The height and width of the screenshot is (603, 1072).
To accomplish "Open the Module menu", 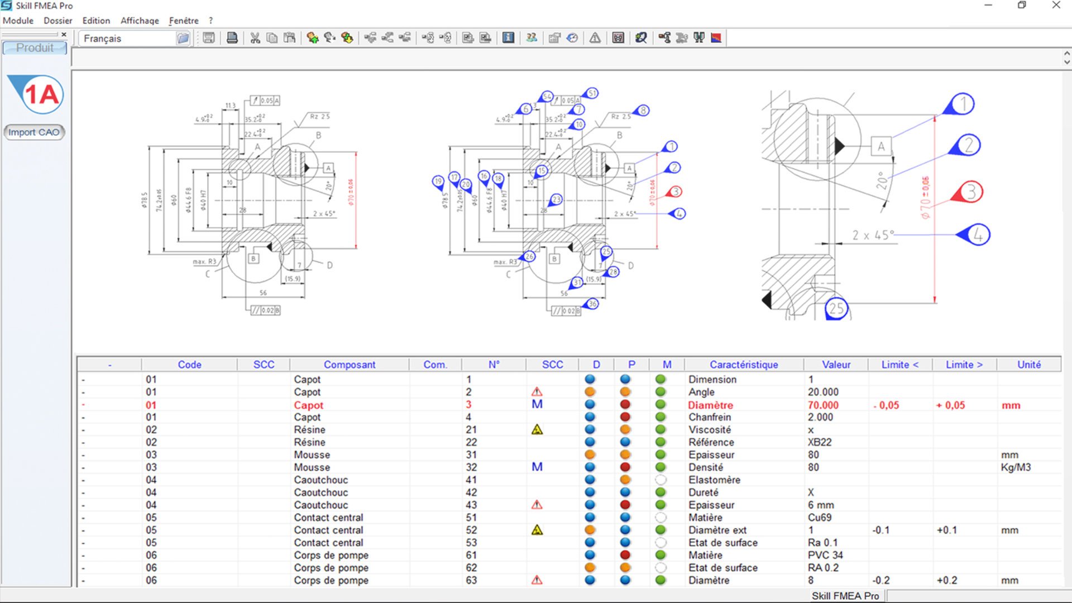I will point(18,21).
